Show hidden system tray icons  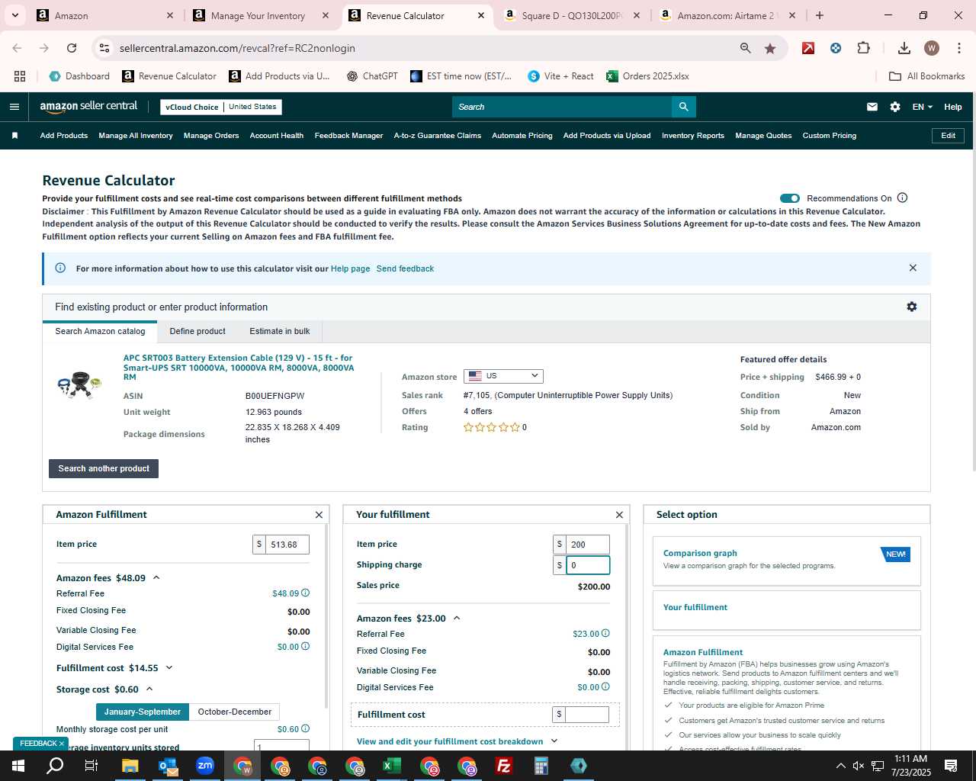point(840,766)
